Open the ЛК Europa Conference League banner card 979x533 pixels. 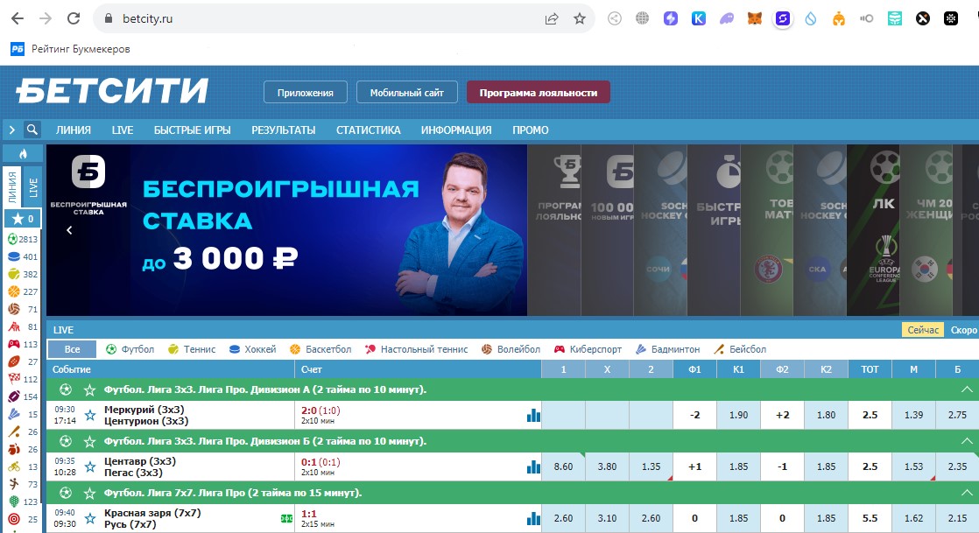[x=873, y=230]
